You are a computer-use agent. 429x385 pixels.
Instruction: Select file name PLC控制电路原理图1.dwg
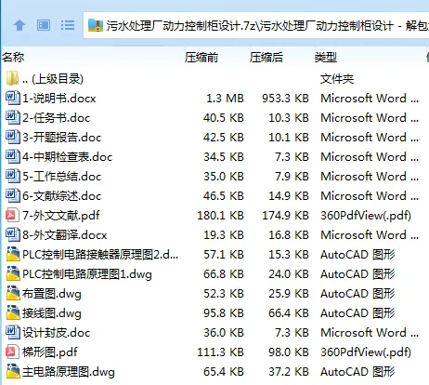click(x=87, y=274)
